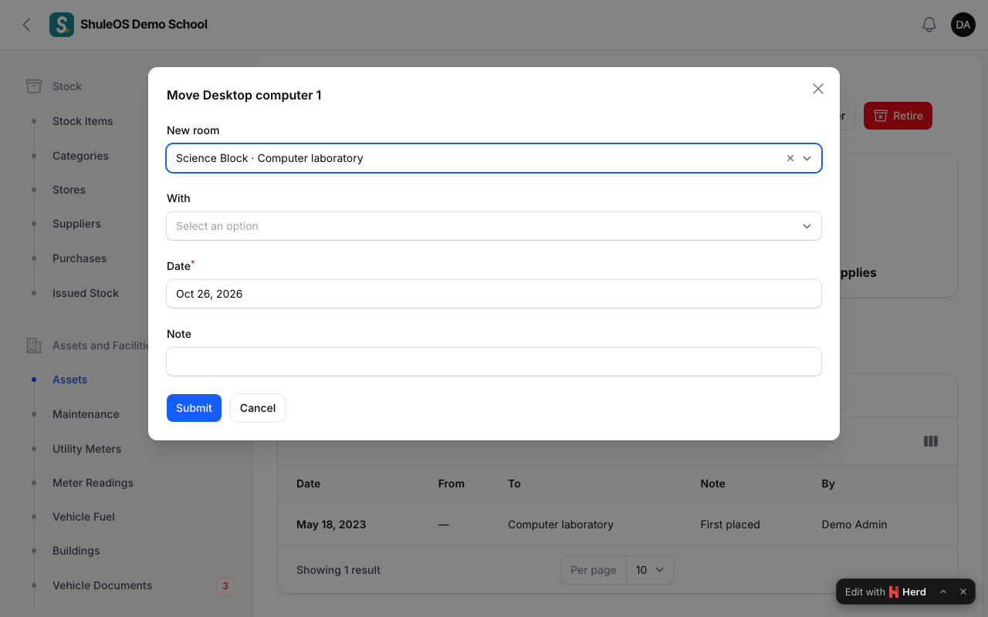The height and width of the screenshot is (617, 988).
Task: Click the ShuleOS green logo icon
Action: tap(62, 25)
